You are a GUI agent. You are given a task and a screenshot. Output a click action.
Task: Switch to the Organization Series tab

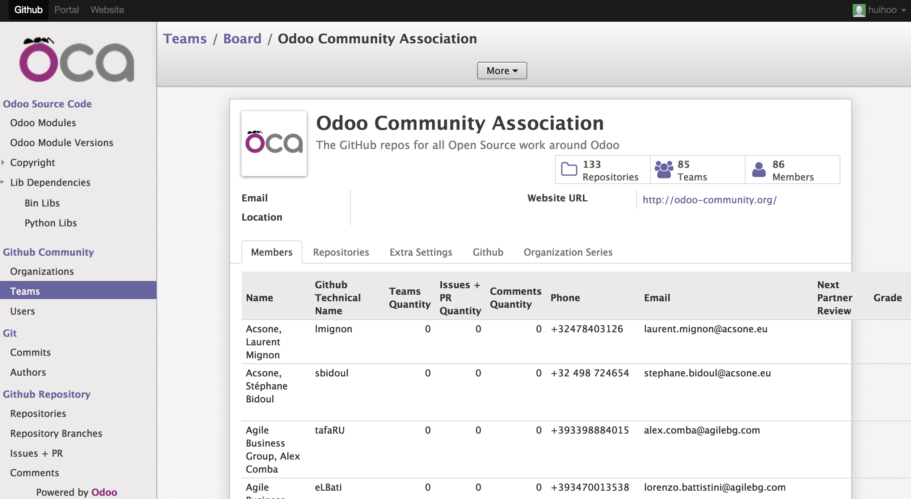click(x=568, y=252)
